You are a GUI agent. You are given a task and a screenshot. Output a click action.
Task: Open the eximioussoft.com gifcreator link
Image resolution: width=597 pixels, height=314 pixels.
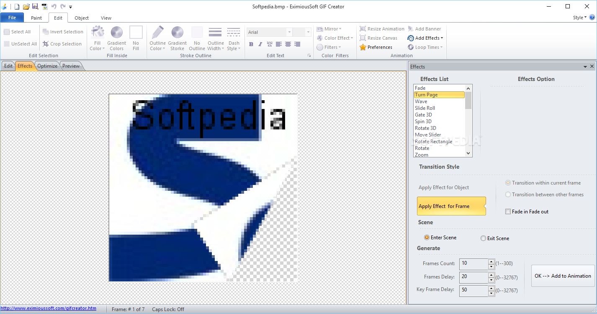click(x=48, y=309)
